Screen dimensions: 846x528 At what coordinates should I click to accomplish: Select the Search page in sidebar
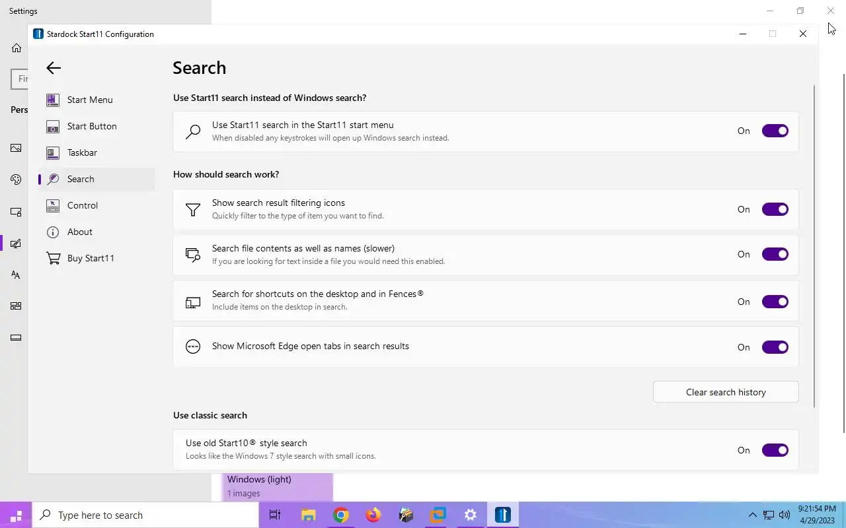coord(97,179)
